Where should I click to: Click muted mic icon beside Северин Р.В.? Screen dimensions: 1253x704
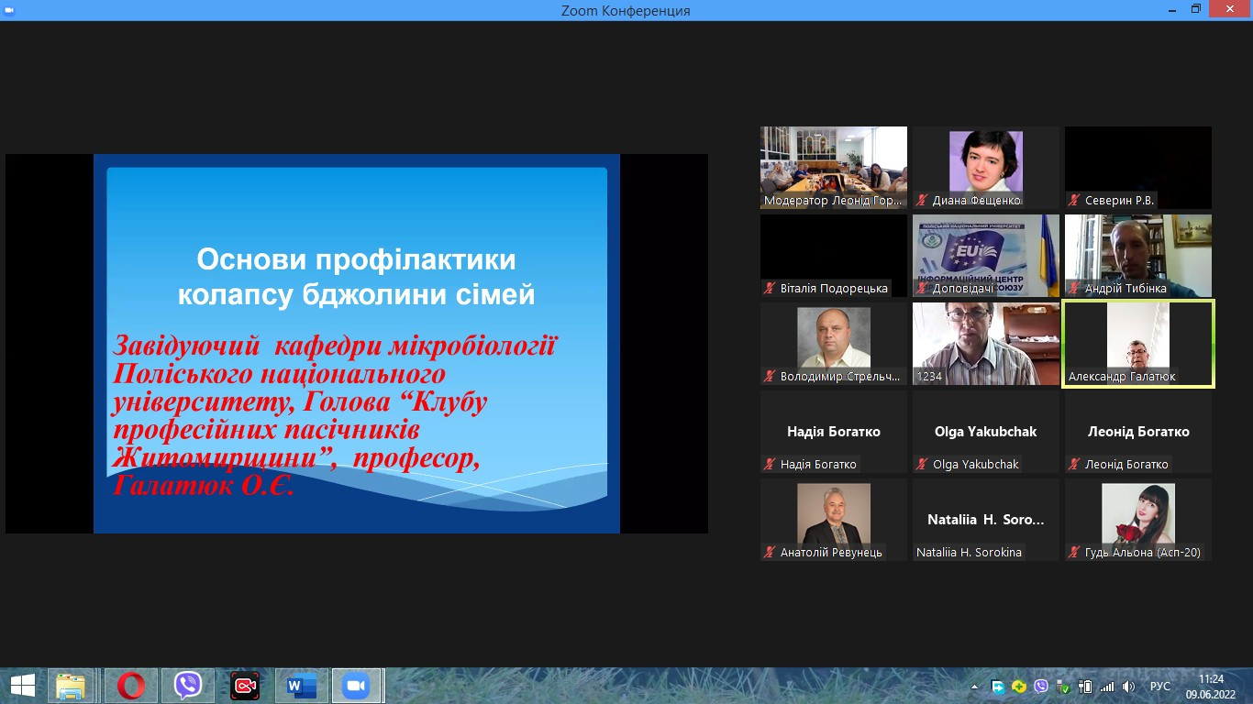click(x=1074, y=201)
